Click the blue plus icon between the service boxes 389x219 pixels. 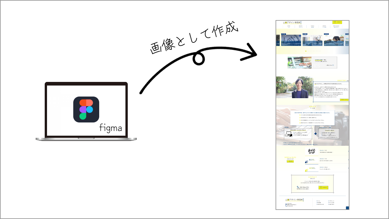(x=315, y=133)
